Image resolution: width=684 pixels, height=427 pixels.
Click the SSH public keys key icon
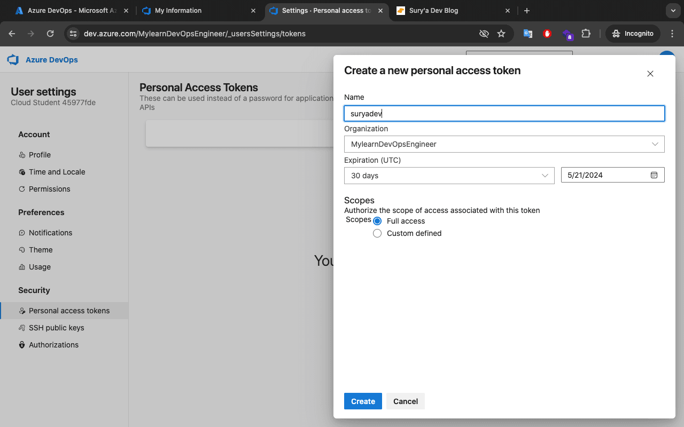pyautogui.click(x=22, y=328)
